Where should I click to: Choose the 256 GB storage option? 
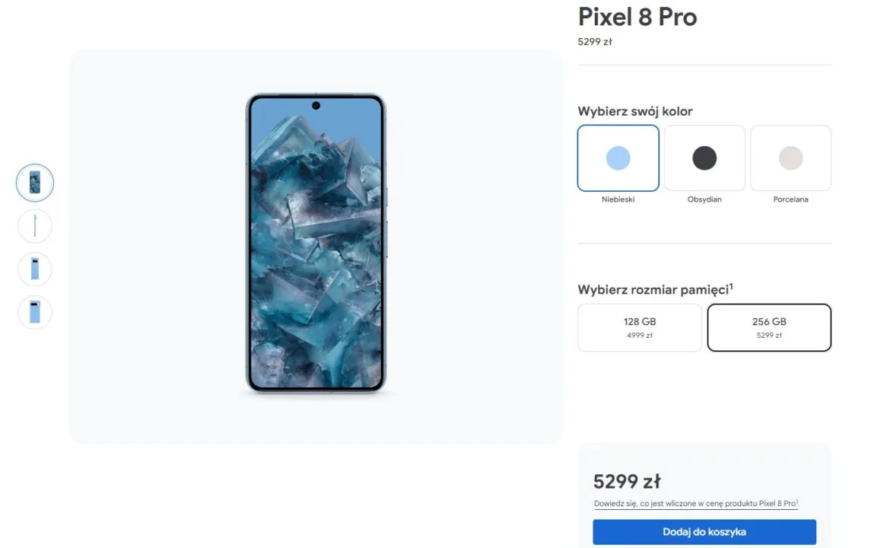tap(769, 327)
